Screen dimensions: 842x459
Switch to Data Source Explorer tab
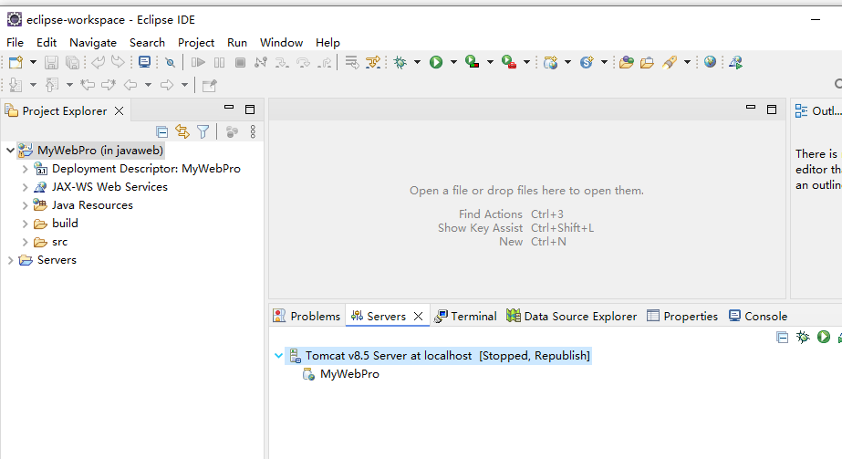tap(571, 316)
